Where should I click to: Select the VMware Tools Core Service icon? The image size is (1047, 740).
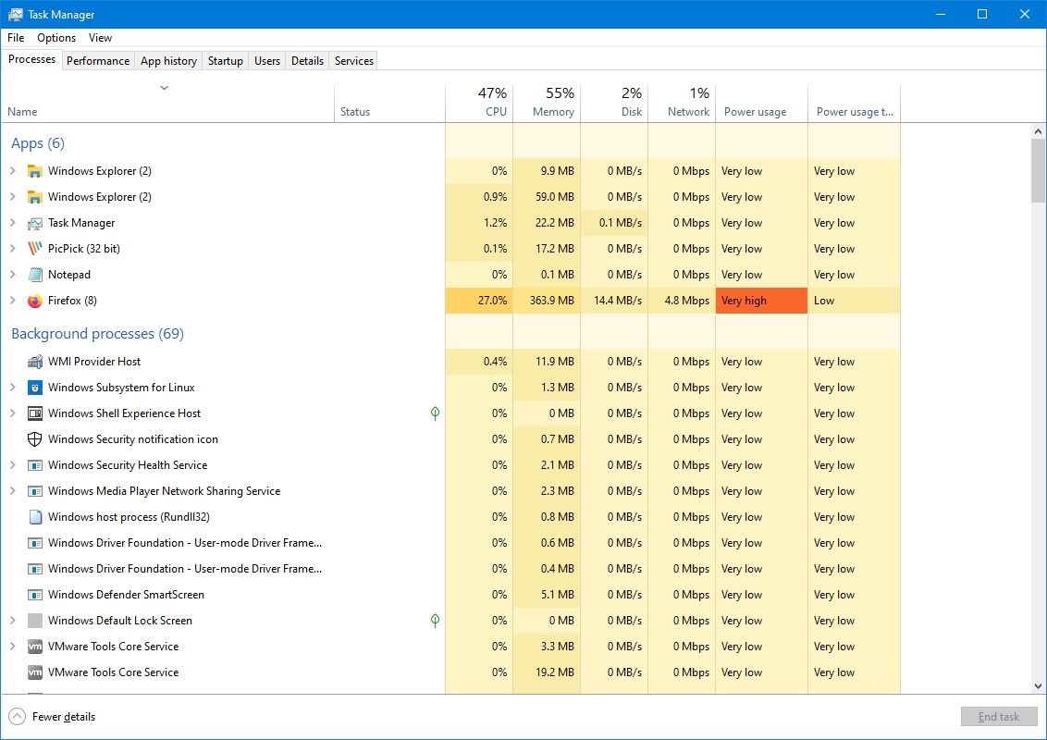[x=34, y=647]
